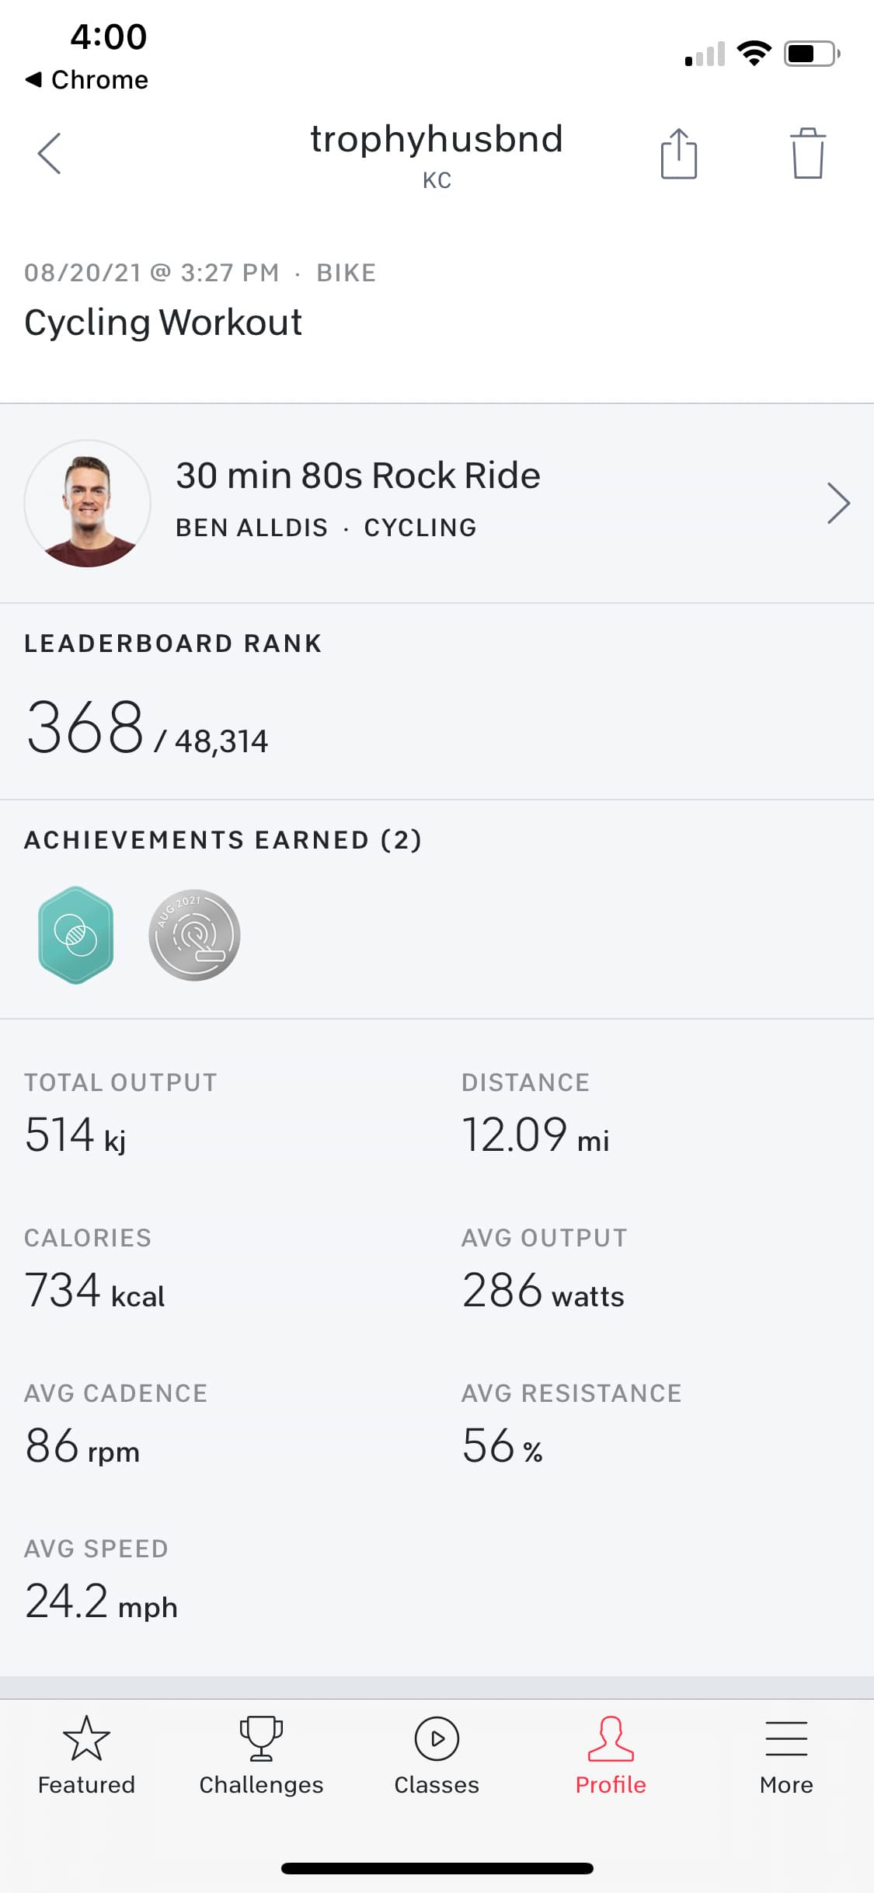Tap Ben Alldis instructor photo
This screenshot has width=874, height=1893.
(88, 504)
